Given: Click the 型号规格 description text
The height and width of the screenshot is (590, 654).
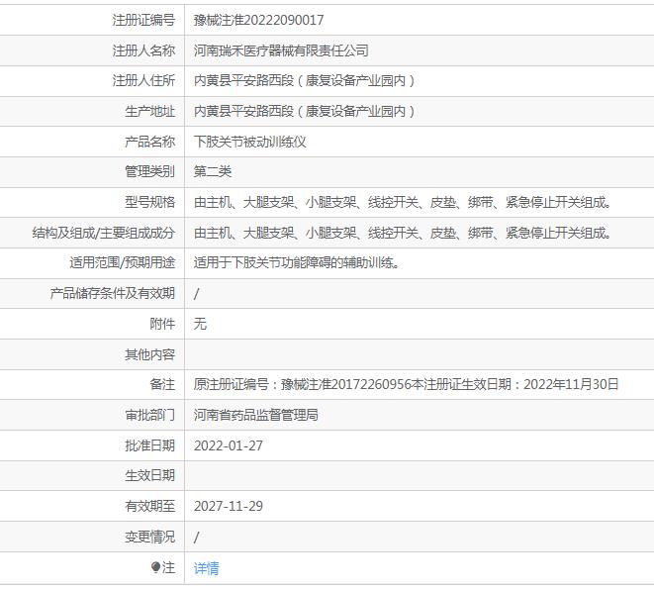Looking at the screenshot, I should [404, 203].
